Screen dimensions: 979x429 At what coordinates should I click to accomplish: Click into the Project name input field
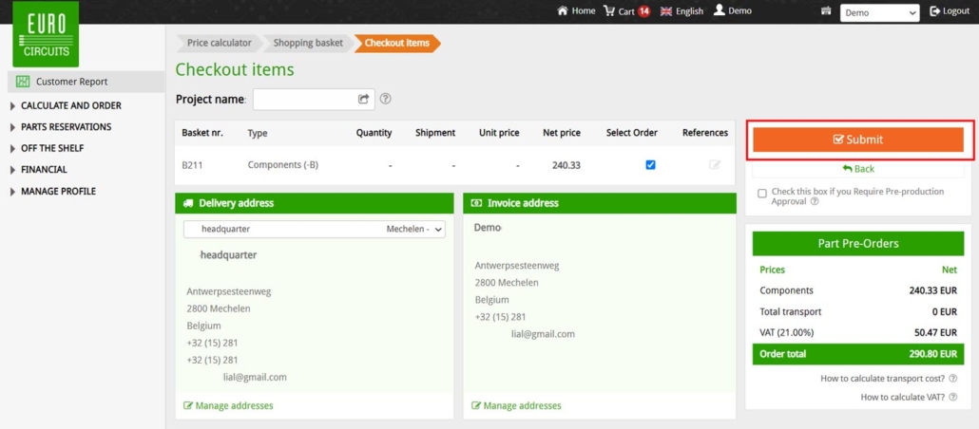[303, 99]
